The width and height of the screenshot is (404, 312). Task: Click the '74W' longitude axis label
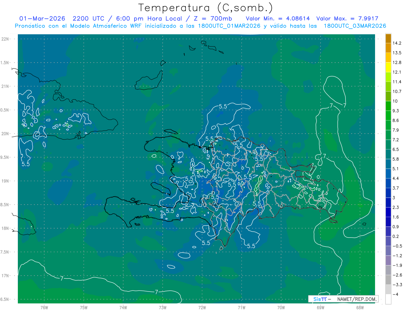(123, 308)
